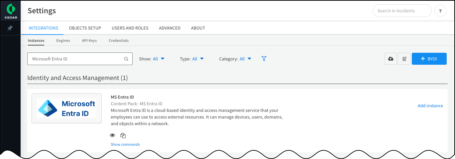Click the search magnifier in the integration search
The width and height of the screenshot is (455, 159).
coord(126,59)
